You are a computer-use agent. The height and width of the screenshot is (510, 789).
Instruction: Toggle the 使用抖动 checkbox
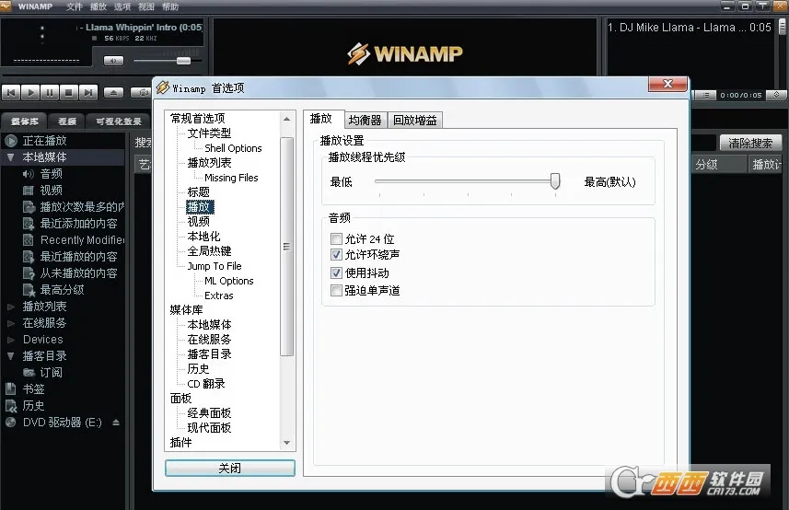pyautogui.click(x=336, y=273)
